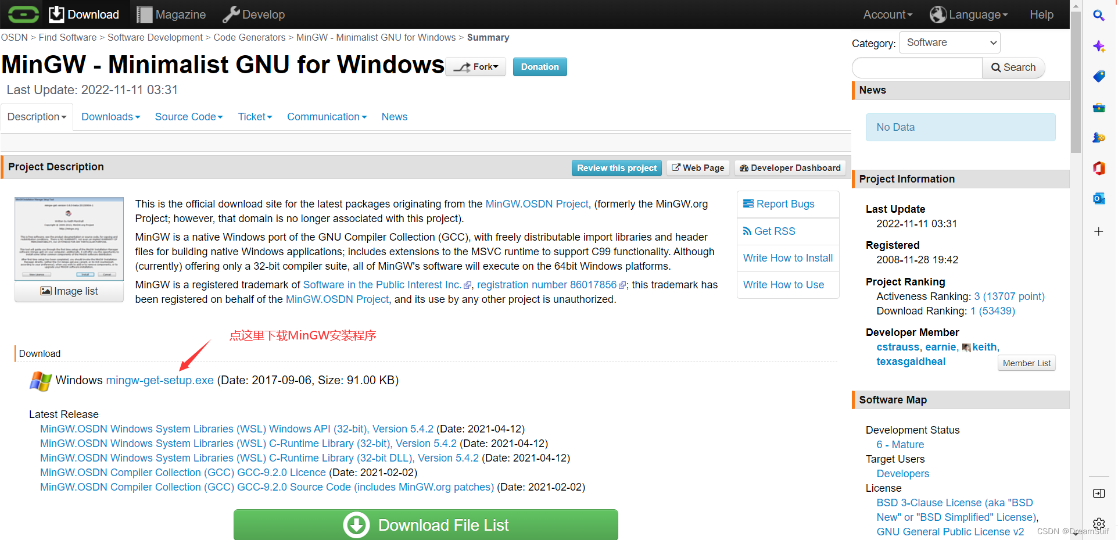Open 6 - Mature development status link
The height and width of the screenshot is (540, 1118).
(x=900, y=445)
